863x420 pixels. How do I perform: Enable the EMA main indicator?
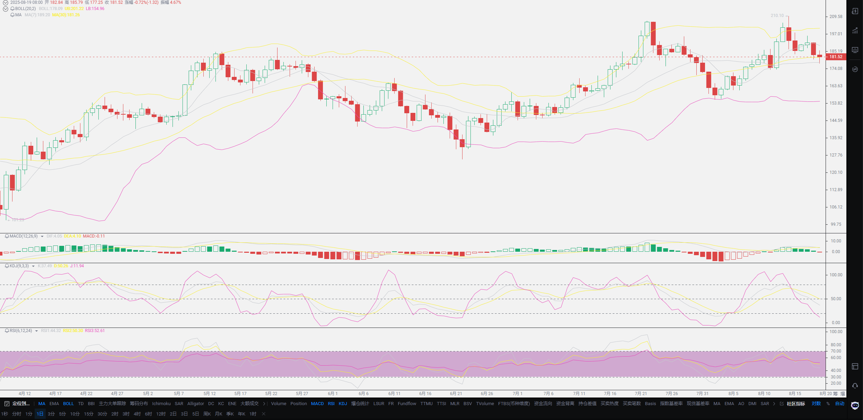coord(54,404)
